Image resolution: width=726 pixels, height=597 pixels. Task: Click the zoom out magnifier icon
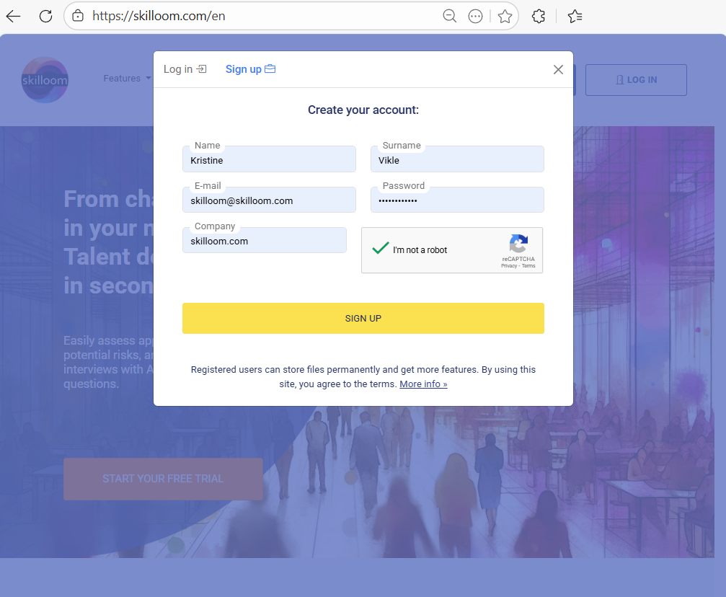click(x=450, y=16)
